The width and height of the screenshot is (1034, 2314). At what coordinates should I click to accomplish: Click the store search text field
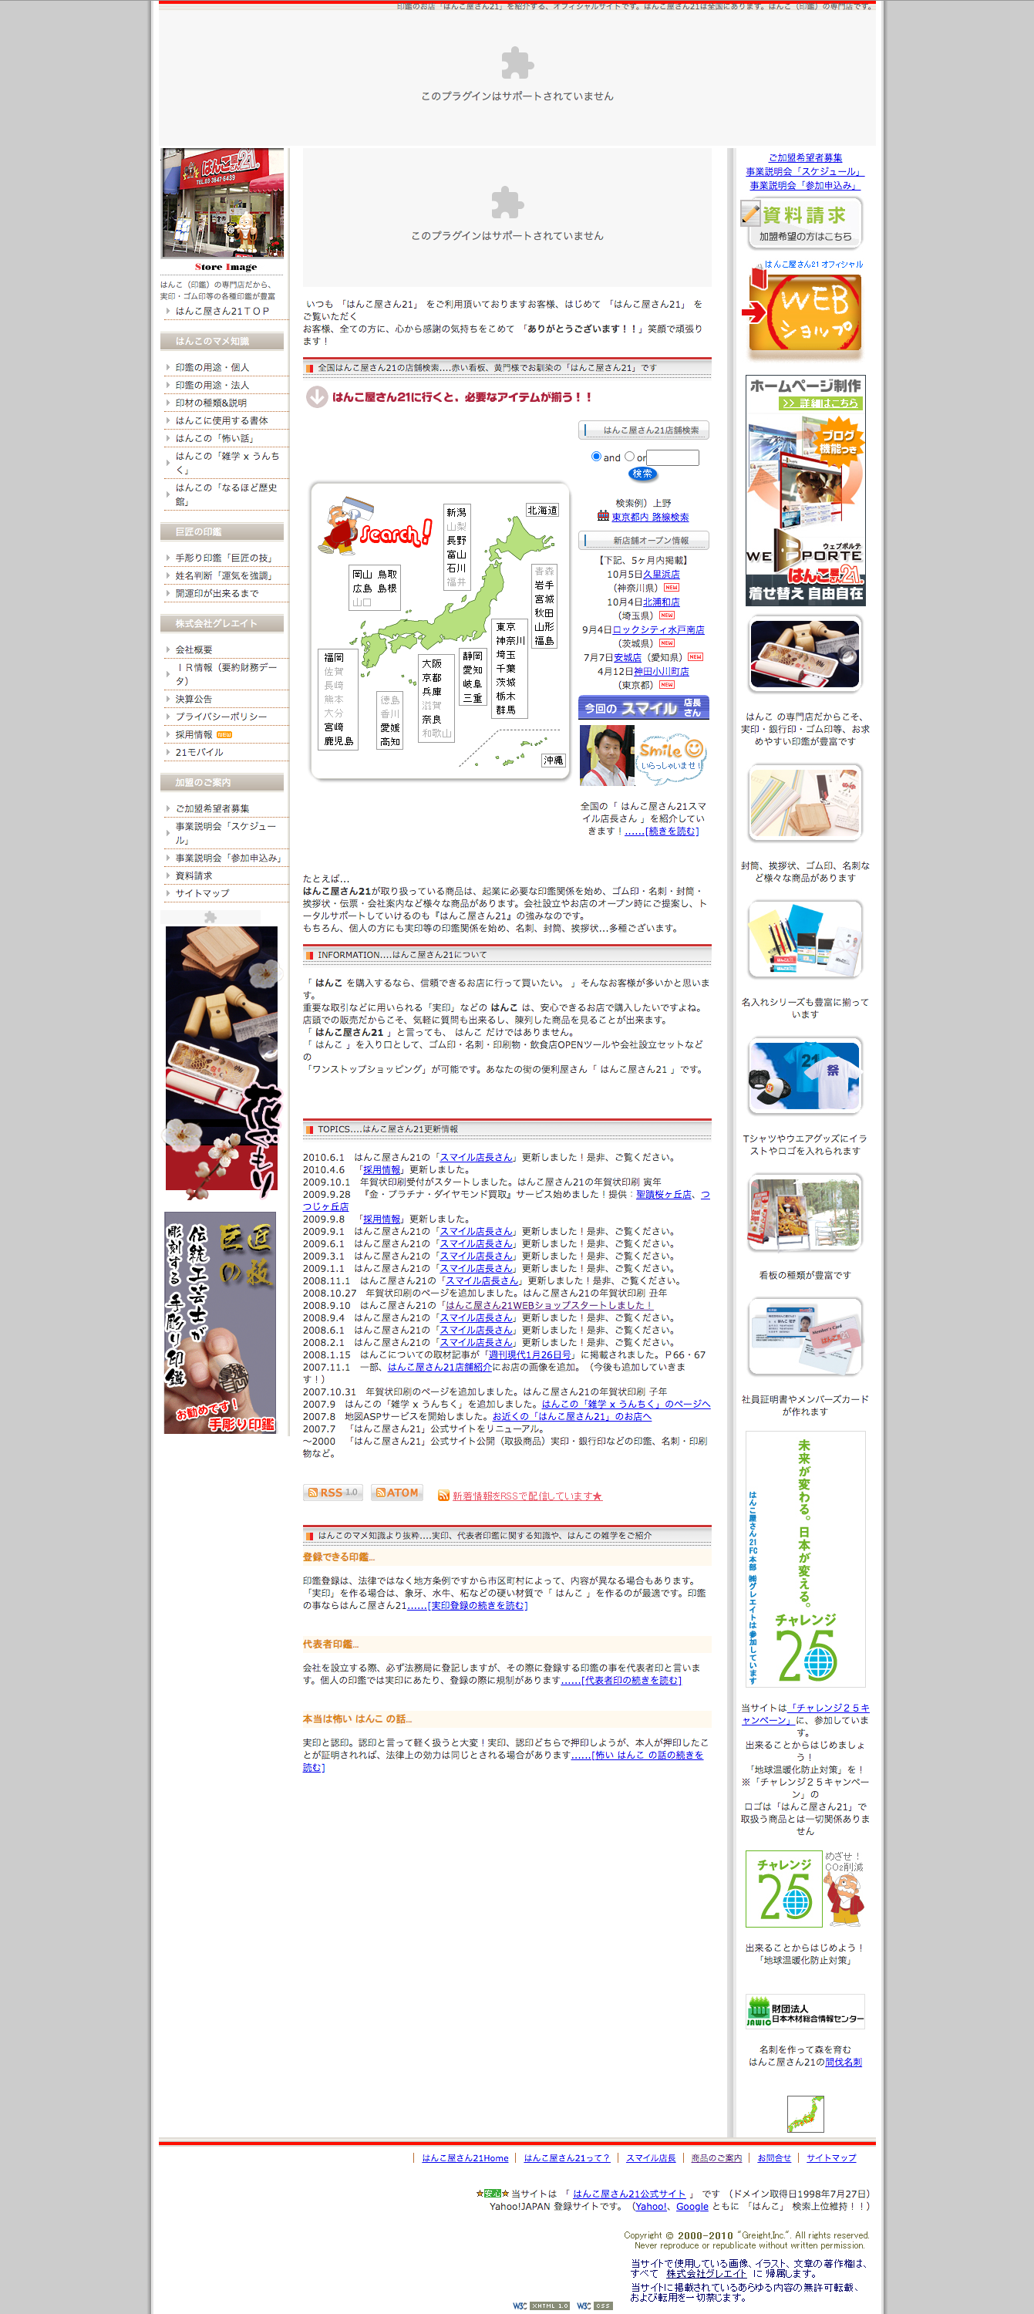[673, 458]
